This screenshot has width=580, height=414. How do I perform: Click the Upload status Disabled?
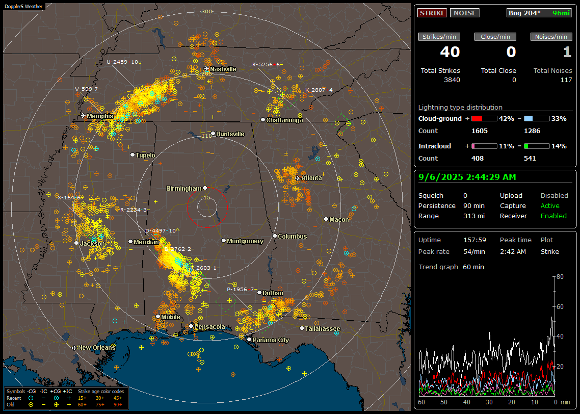point(554,196)
